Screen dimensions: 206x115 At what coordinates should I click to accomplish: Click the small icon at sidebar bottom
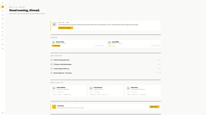click(3, 113)
